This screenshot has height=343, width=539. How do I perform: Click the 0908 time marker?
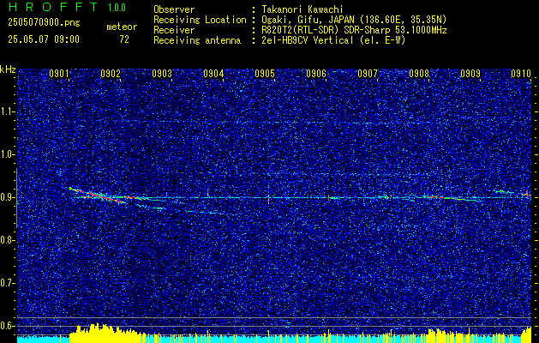point(419,74)
